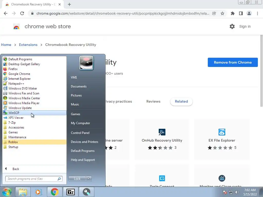The image size is (263, 197).
Task: Open Windows DVD Maker
Action: tap(34, 88)
